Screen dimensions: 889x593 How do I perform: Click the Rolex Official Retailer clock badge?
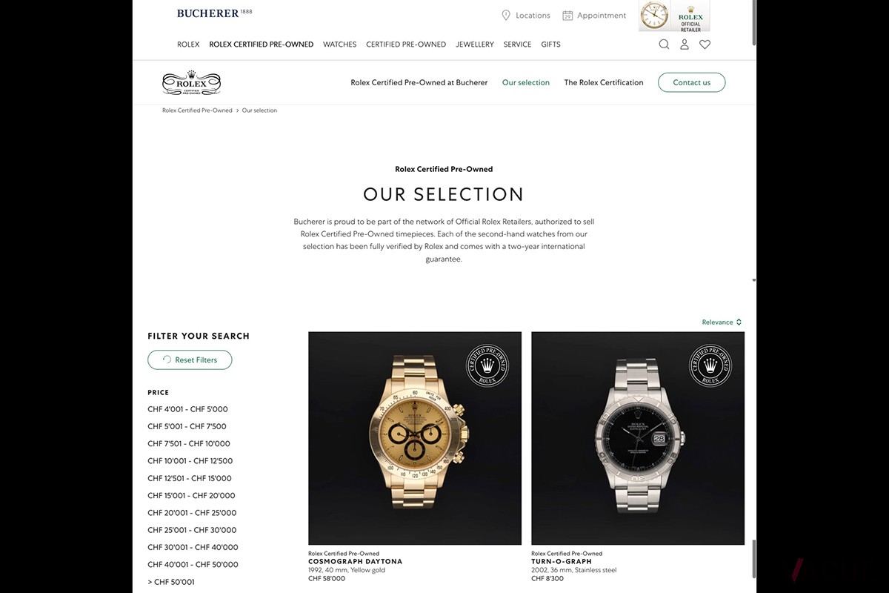(674, 16)
